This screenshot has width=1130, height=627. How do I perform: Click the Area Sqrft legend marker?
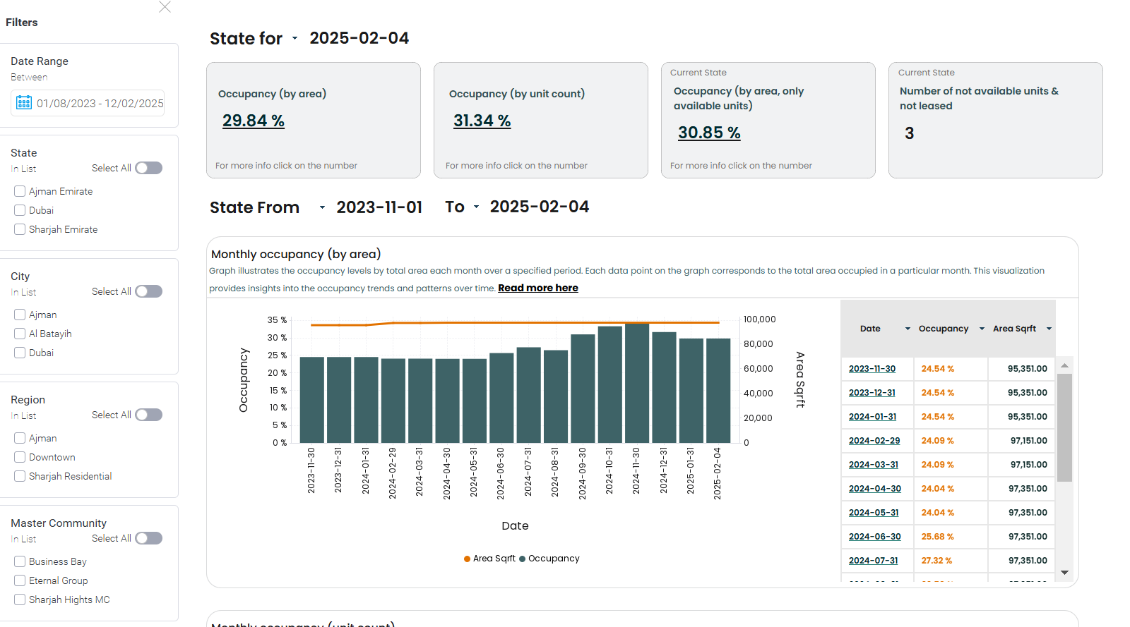(467, 559)
